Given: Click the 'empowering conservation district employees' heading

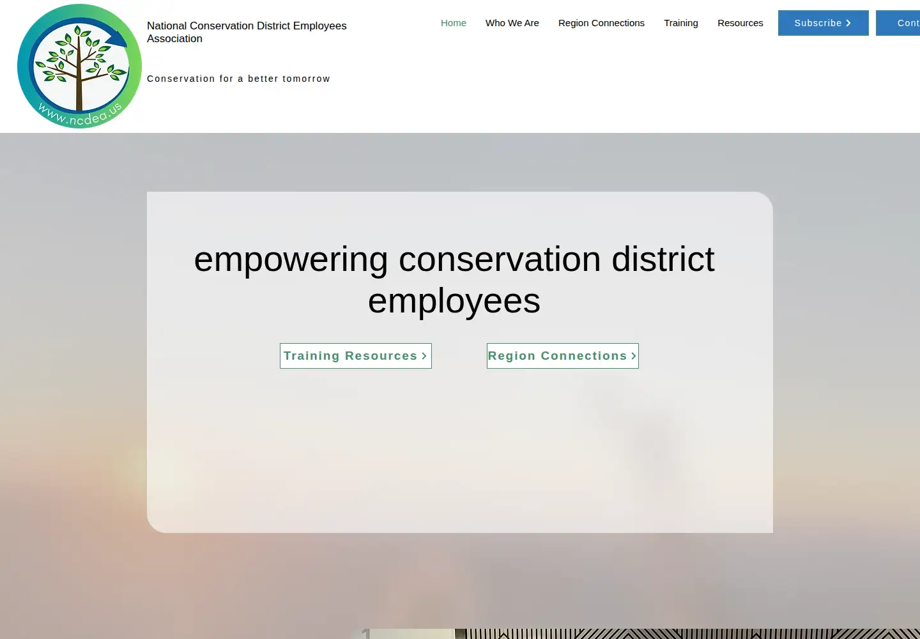Looking at the screenshot, I should [x=454, y=280].
